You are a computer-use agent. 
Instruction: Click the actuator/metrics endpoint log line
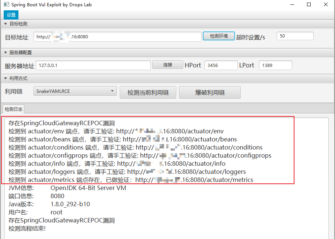tap(131, 180)
